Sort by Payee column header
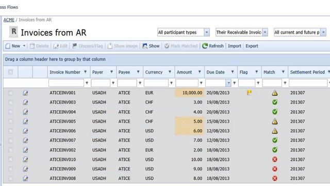Image resolution: width=330 pixels, height=186 pixels. 124,72
